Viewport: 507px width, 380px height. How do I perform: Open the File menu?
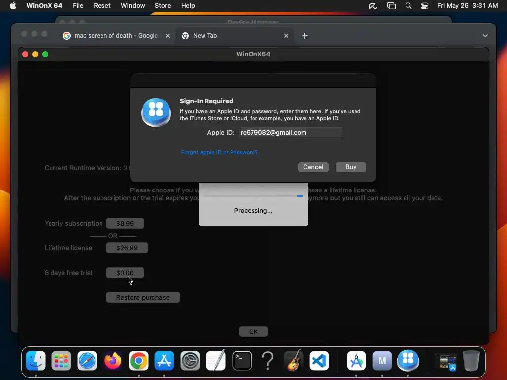coord(78,6)
